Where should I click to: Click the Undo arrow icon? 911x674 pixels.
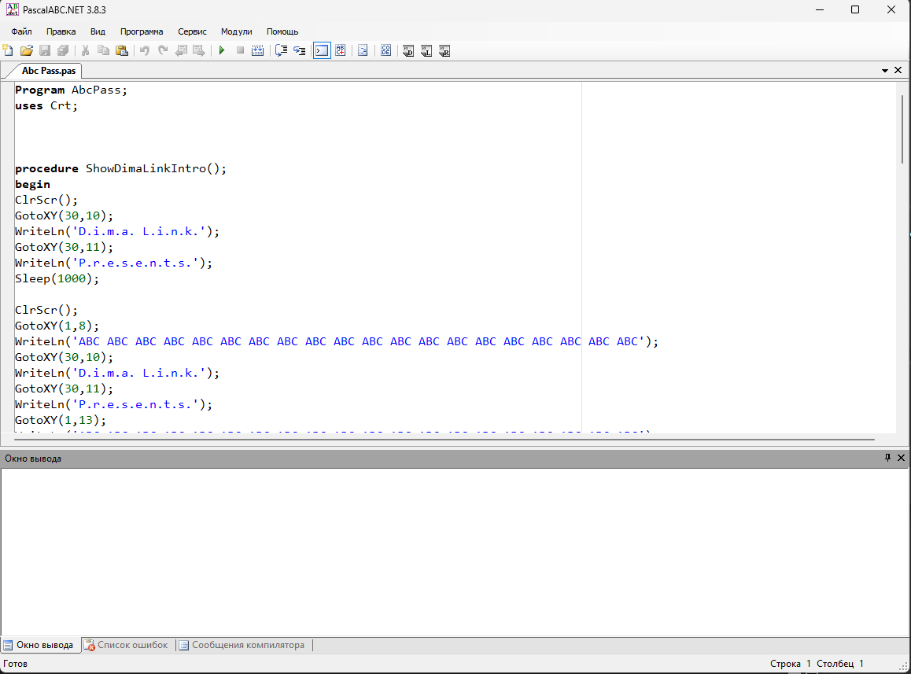pyautogui.click(x=144, y=50)
